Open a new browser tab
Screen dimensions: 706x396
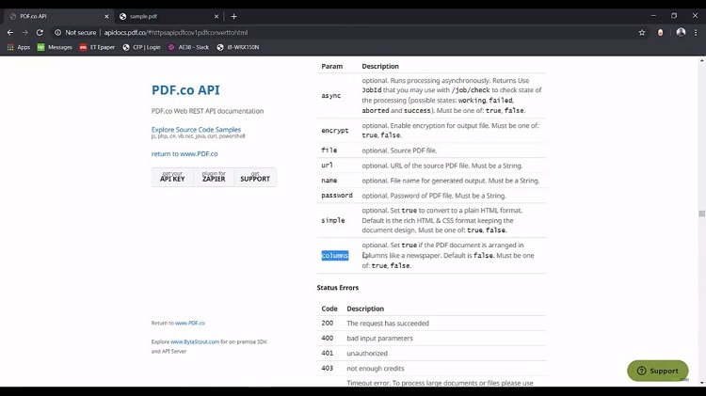(233, 16)
